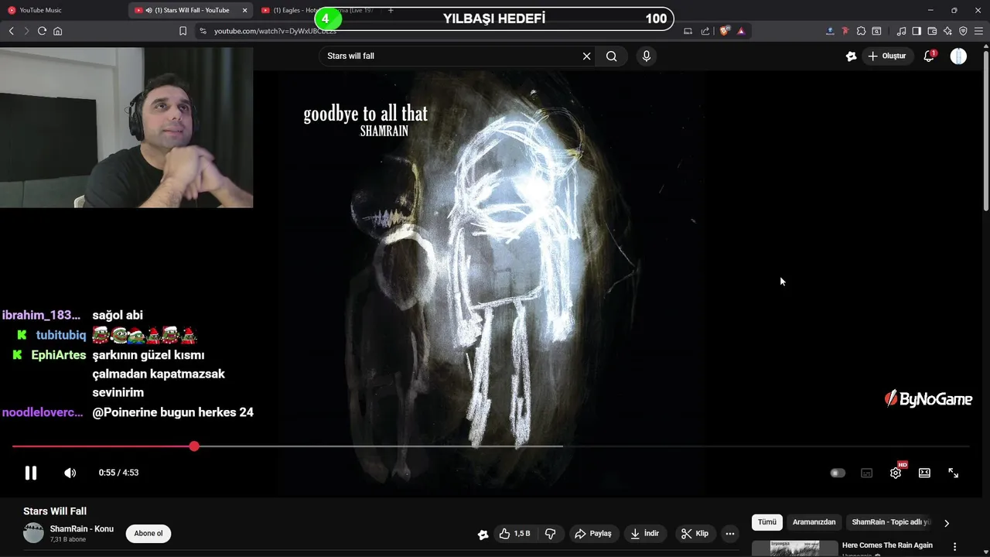Click the search magnifier button
990x557 pixels.
[x=612, y=56]
